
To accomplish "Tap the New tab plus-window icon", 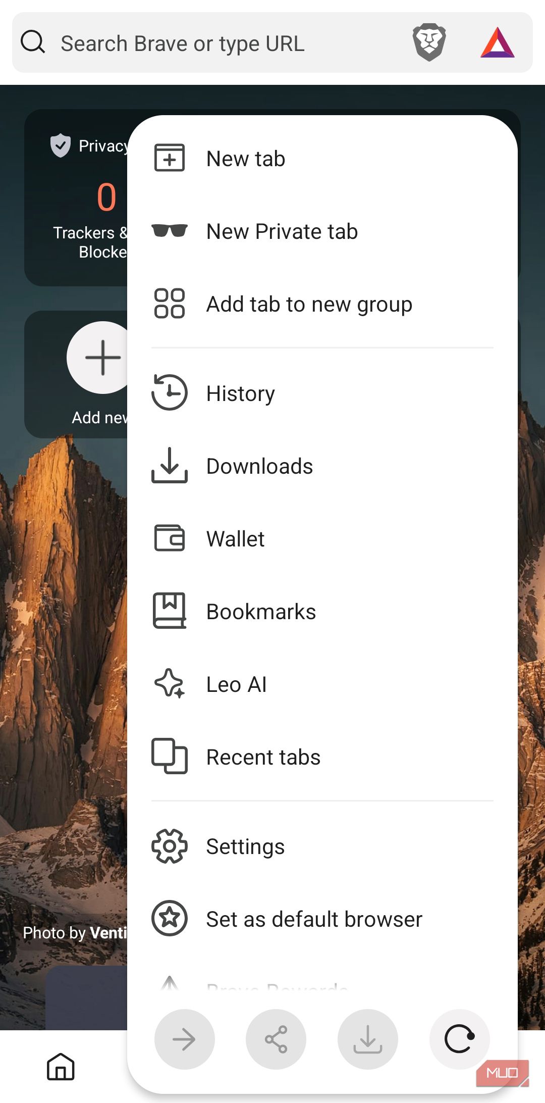I will click(x=170, y=158).
